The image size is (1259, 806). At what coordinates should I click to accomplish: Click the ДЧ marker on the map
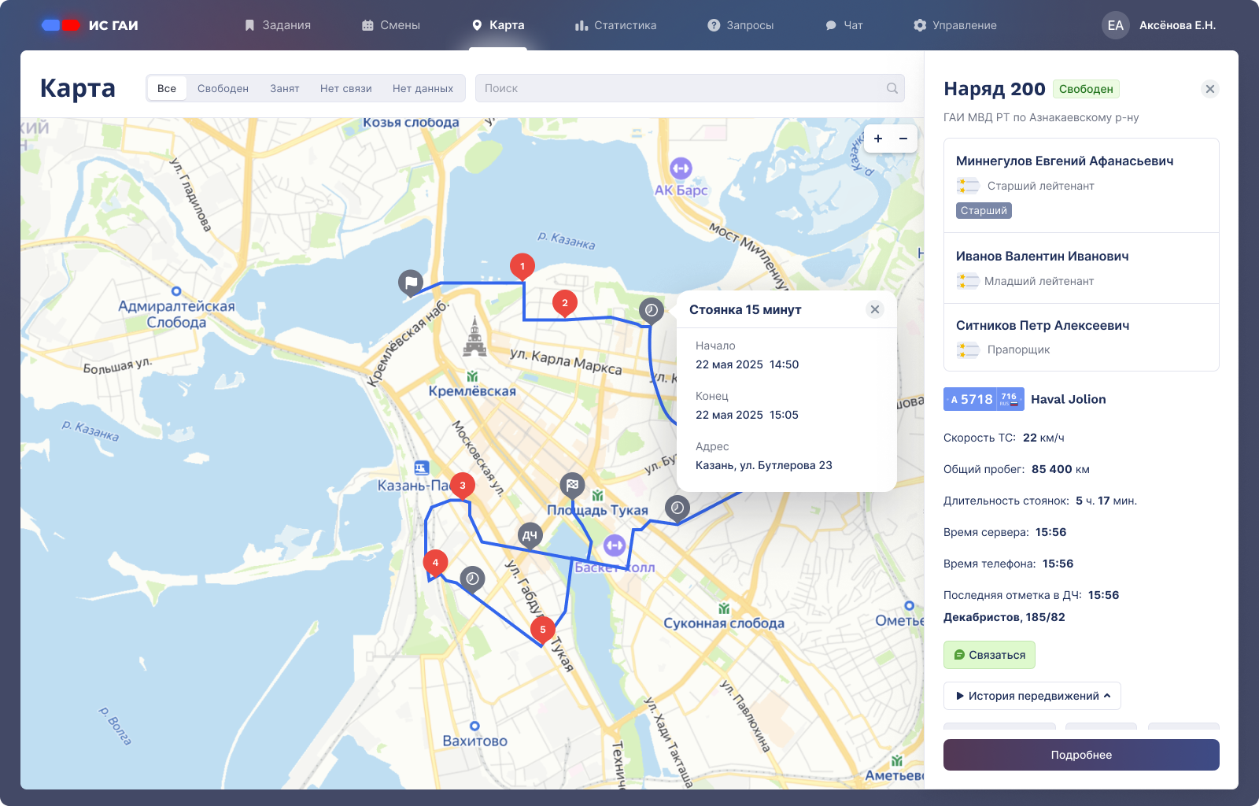pyautogui.click(x=530, y=535)
